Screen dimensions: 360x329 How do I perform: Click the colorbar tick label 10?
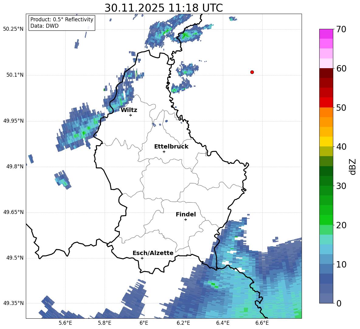point(341,264)
